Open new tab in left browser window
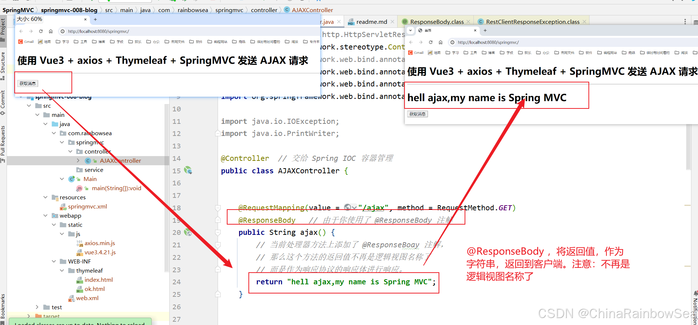 95,19
